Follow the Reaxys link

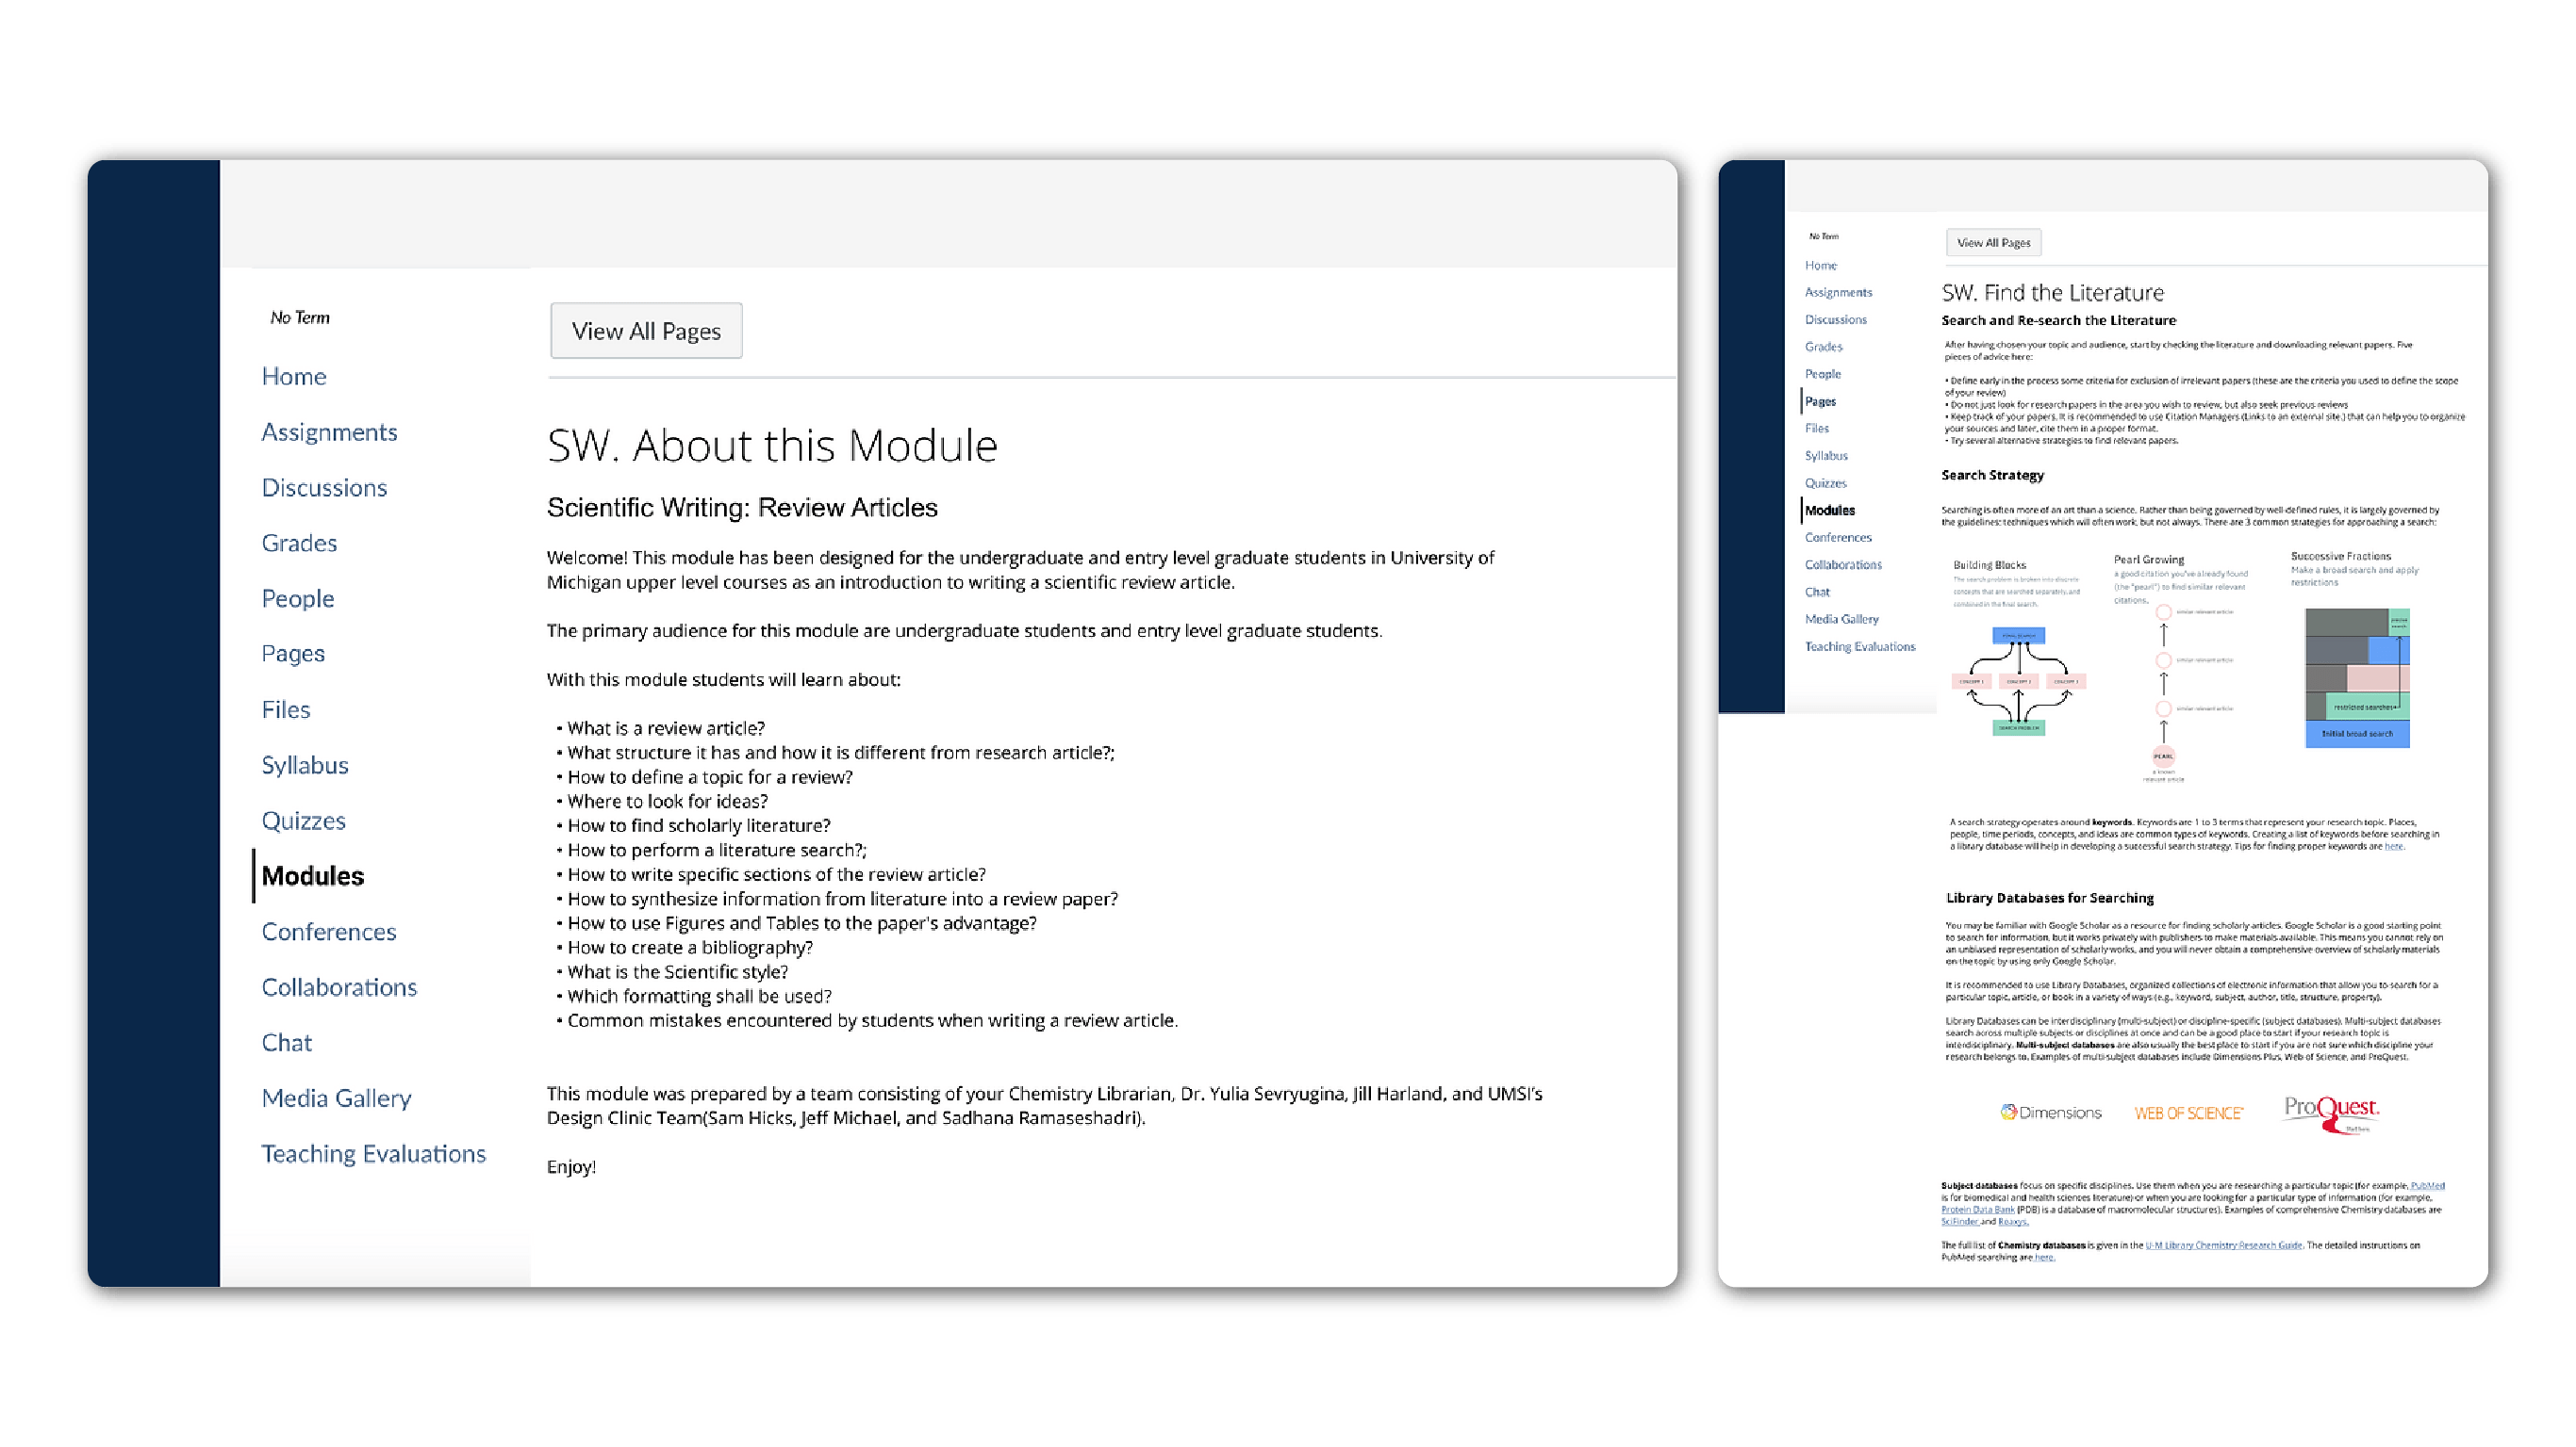pos(2012,1221)
